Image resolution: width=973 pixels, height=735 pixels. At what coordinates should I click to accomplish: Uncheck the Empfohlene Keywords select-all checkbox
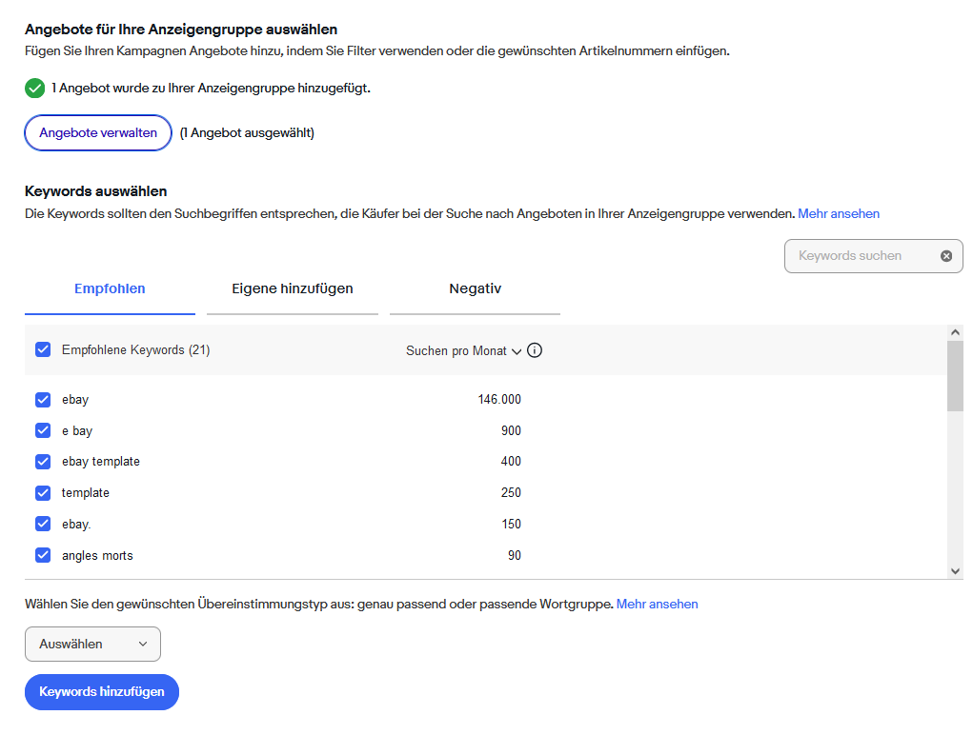coord(43,349)
